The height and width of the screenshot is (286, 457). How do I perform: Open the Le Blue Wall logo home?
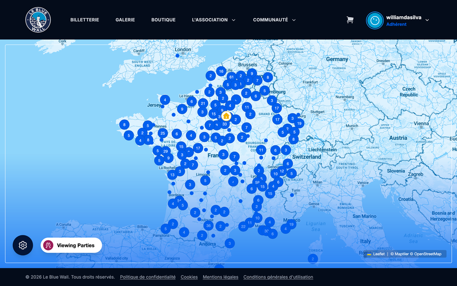(38, 20)
